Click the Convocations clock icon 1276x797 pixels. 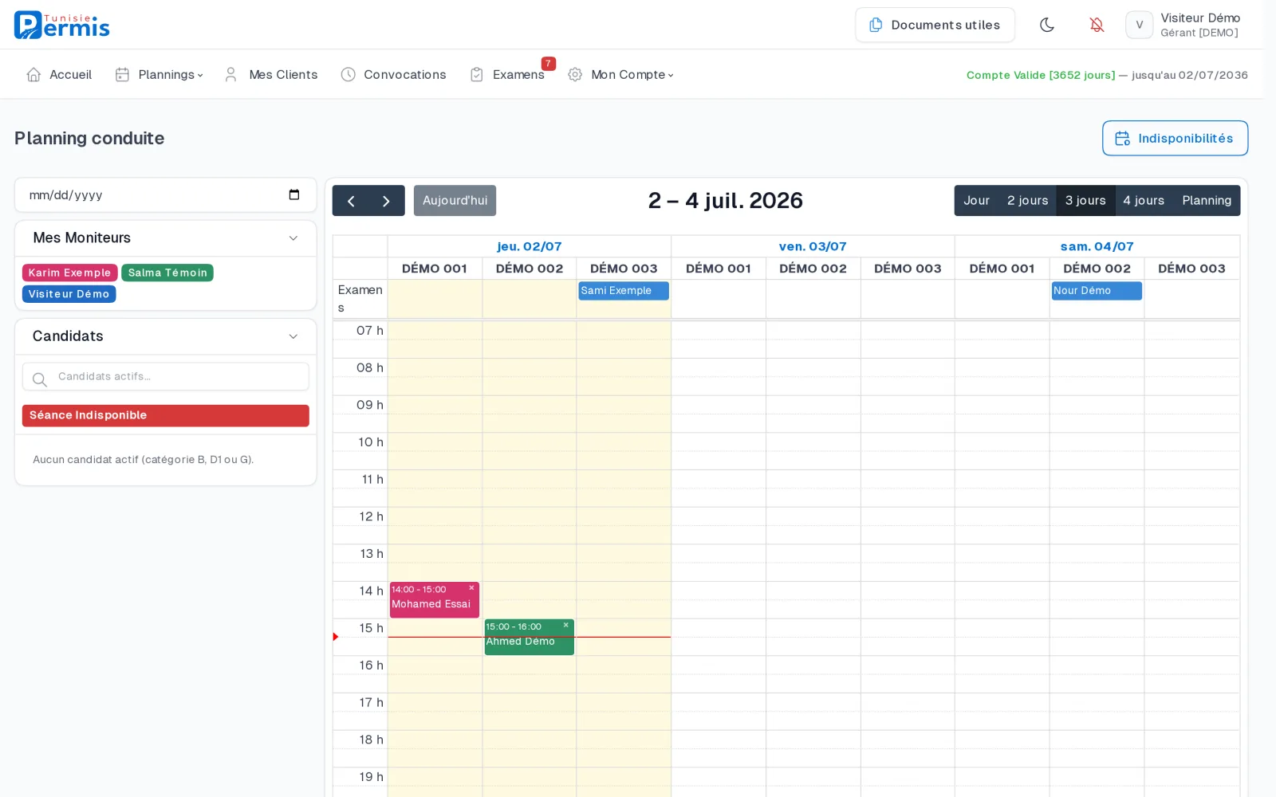(348, 74)
